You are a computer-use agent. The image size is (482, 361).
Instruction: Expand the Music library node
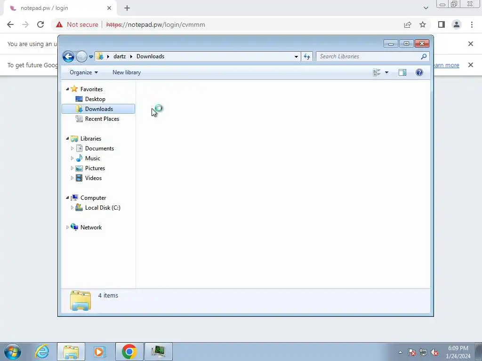pyautogui.click(x=72, y=158)
